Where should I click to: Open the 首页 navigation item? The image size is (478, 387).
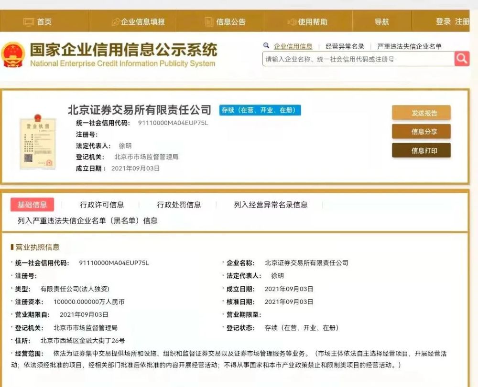click(44, 22)
